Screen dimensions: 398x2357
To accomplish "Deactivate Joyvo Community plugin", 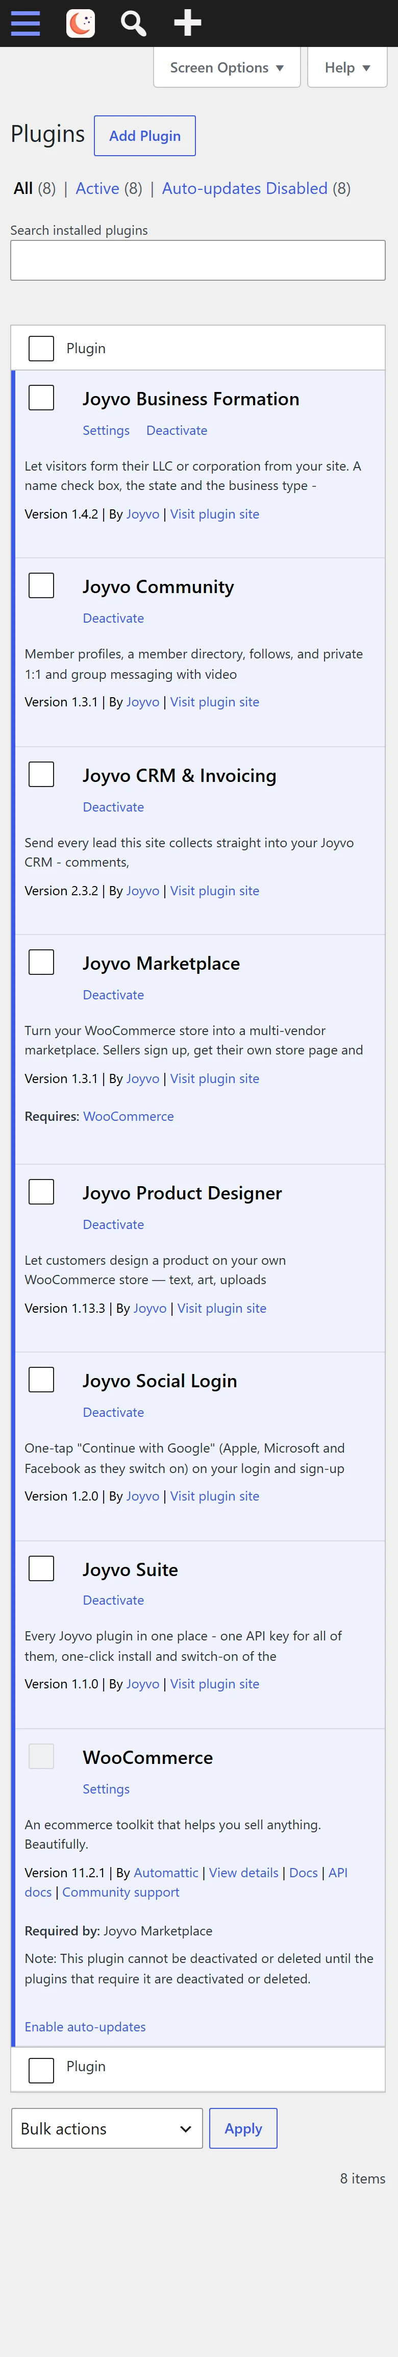I will pyautogui.click(x=113, y=619).
